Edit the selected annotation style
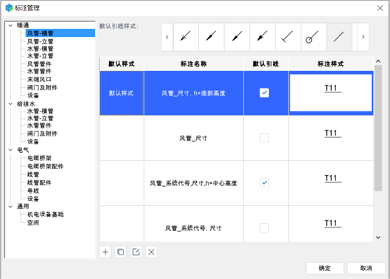 tap(136, 252)
